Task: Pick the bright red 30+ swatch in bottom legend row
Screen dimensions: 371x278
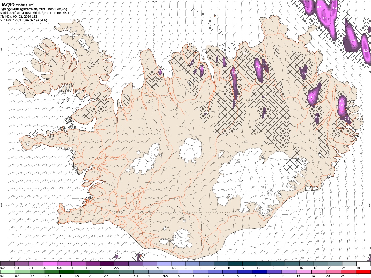Action: coord(363,272)
